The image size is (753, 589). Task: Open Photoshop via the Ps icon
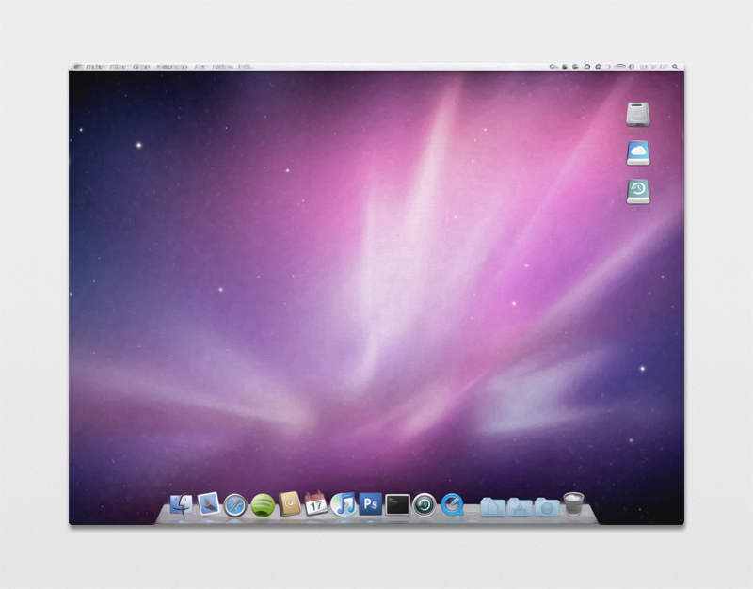(370, 504)
